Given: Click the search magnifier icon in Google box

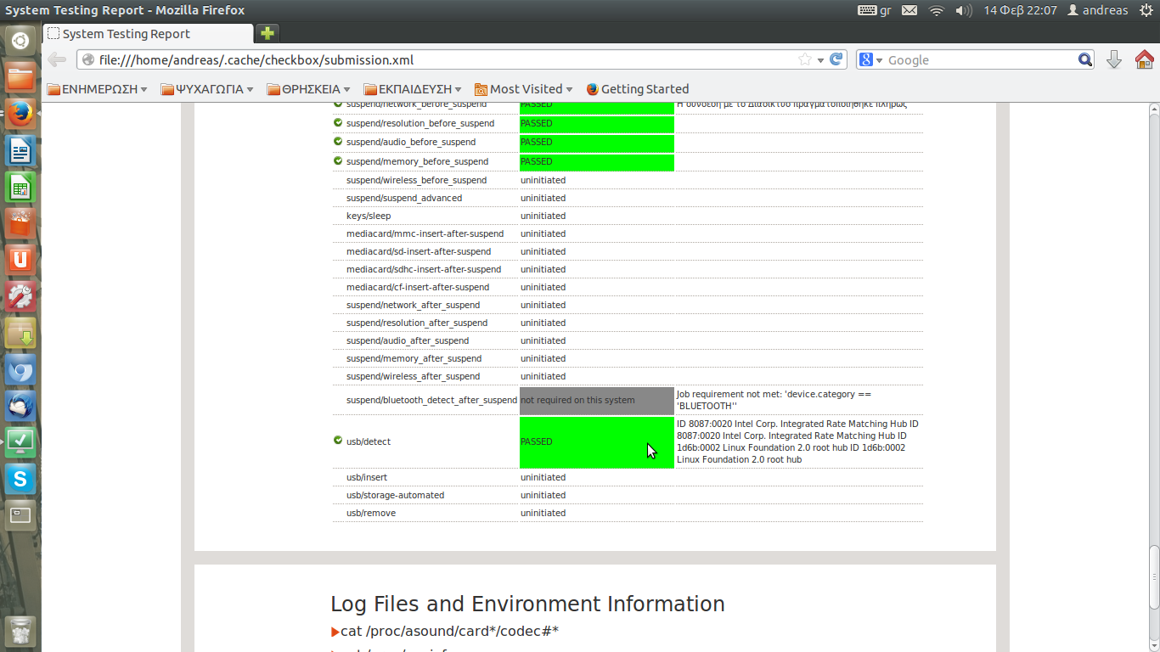Looking at the screenshot, I should click(1085, 59).
